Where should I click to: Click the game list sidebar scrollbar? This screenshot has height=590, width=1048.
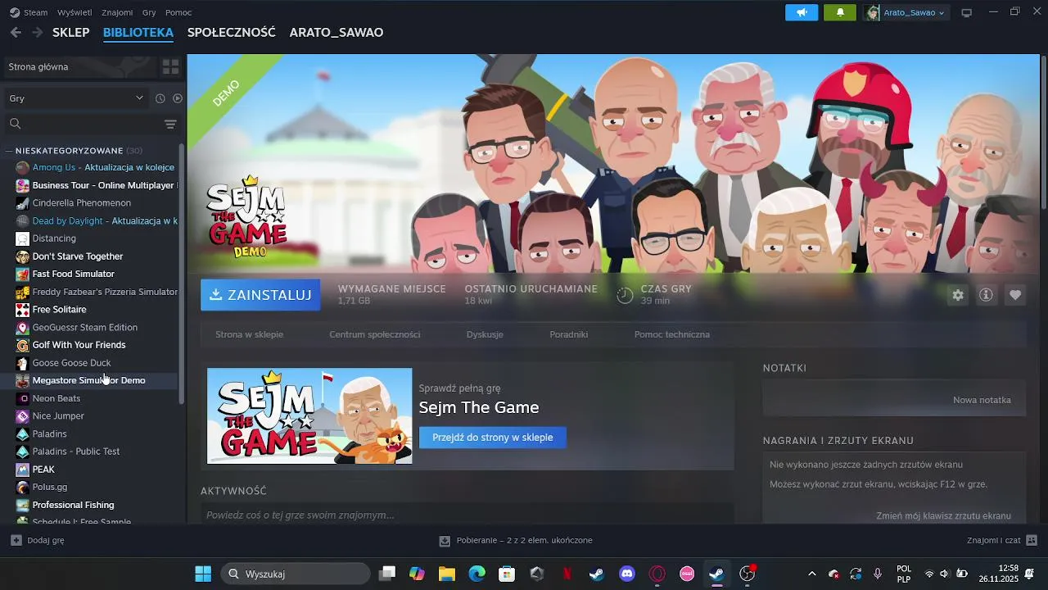(x=182, y=275)
